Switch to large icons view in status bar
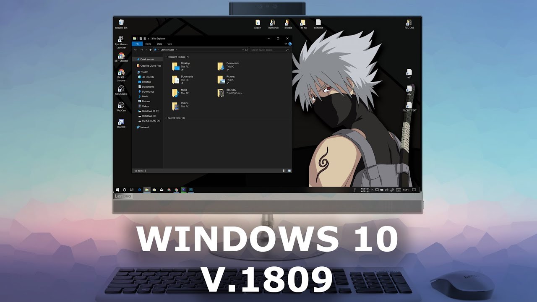 [289, 171]
